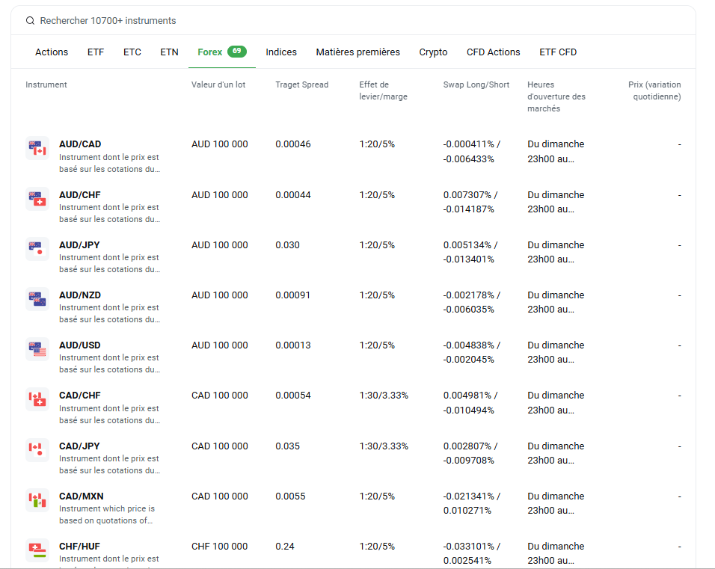Switch to the Actions tab
The image size is (715, 569).
point(52,52)
